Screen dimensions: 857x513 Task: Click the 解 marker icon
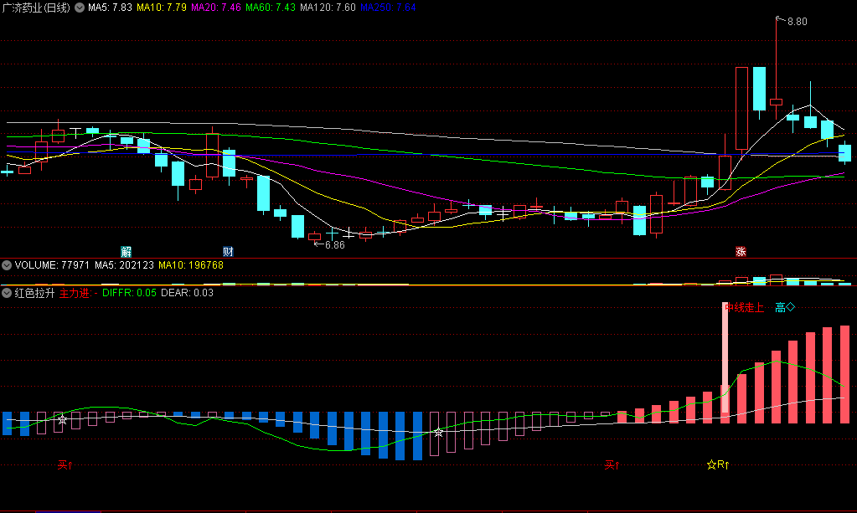tap(126, 252)
